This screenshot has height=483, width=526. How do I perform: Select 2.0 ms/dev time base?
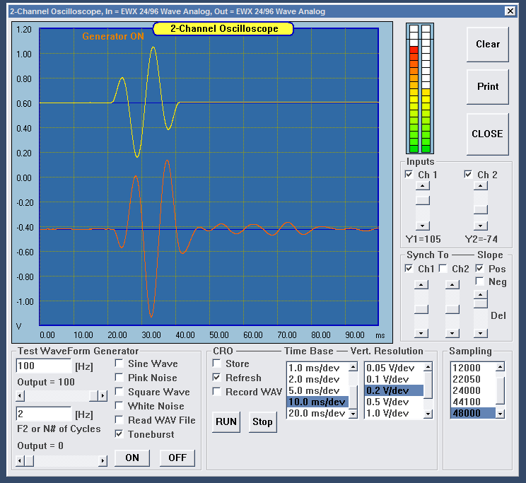(317, 379)
